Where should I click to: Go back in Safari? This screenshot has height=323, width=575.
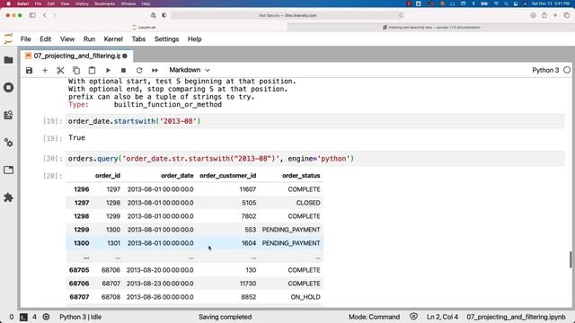tap(45, 15)
